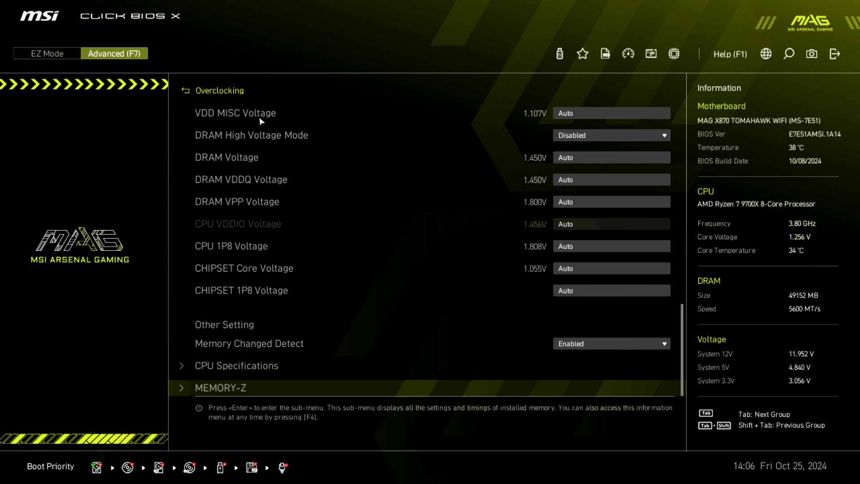Click the star favorites icon
The width and height of the screenshot is (860, 484).
(582, 54)
